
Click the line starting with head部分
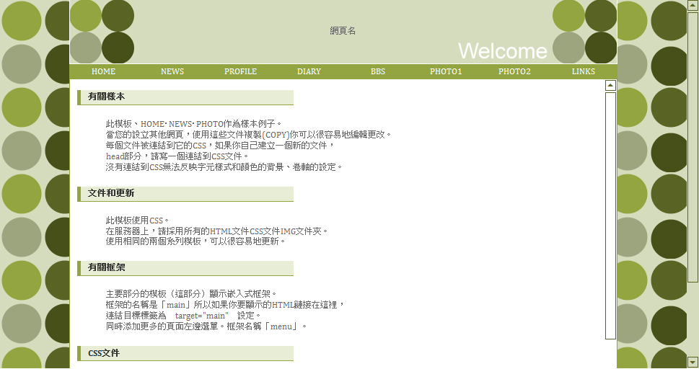pyautogui.click(x=177, y=156)
